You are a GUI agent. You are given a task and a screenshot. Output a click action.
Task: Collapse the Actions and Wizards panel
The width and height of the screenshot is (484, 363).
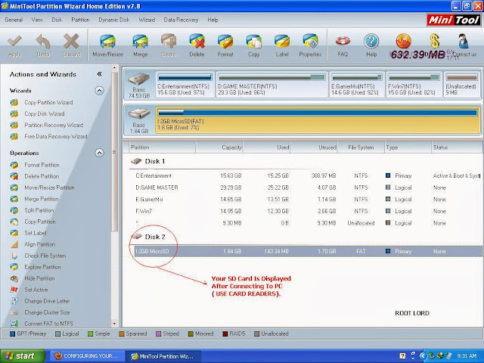[99, 74]
